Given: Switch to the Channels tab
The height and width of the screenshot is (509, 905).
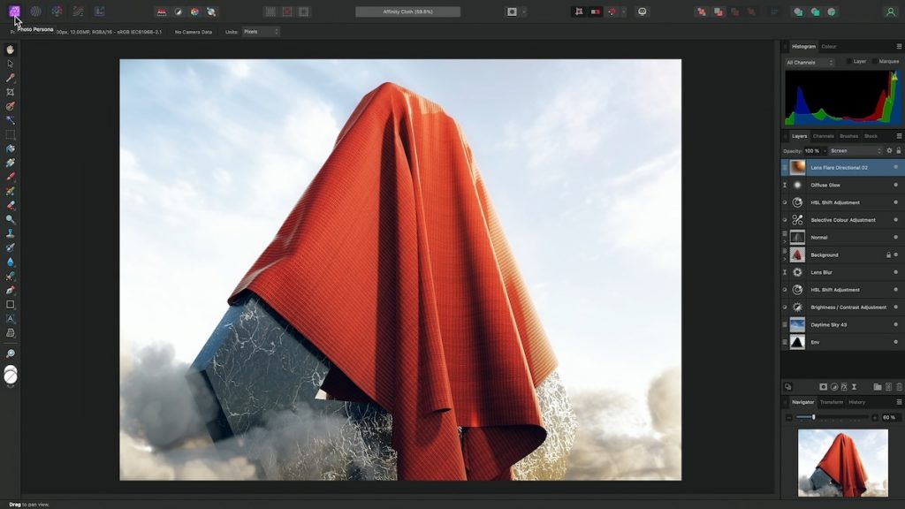Looking at the screenshot, I should (x=823, y=136).
